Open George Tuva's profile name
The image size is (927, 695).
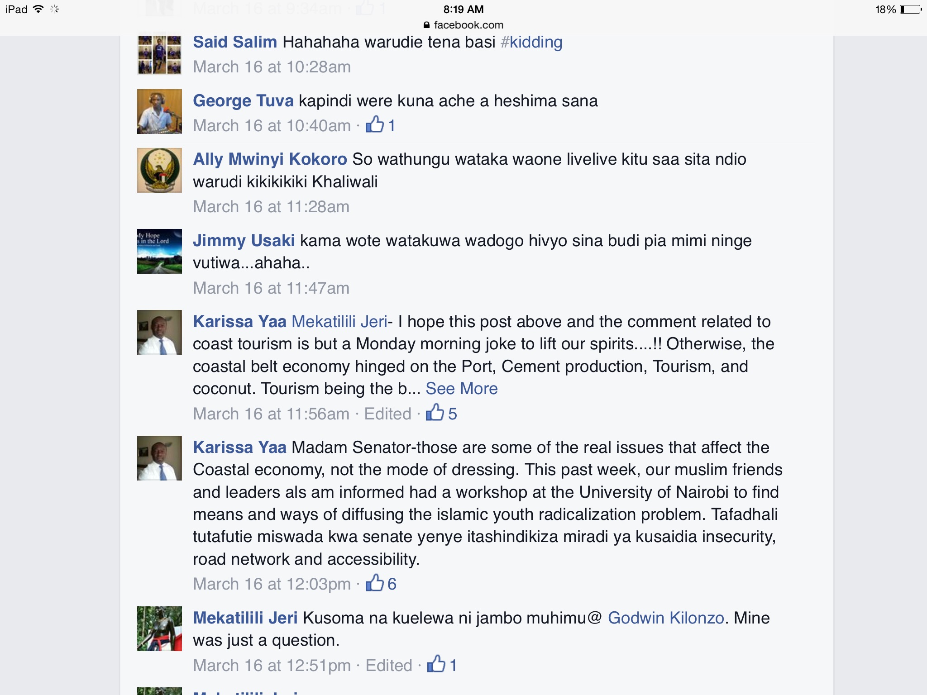(243, 100)
